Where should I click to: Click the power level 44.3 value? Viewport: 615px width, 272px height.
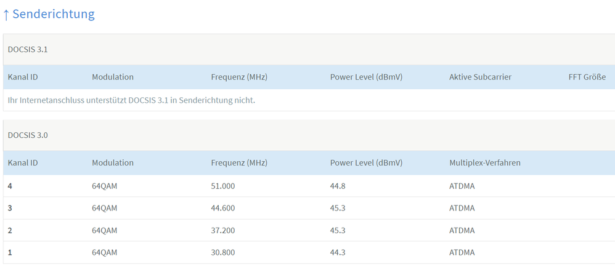click(338, 252)
